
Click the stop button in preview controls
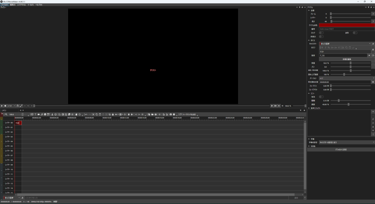5,106
